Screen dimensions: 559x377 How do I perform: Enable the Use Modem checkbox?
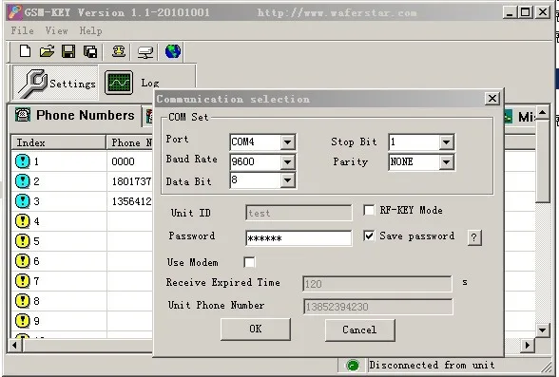(x=249, y=262)
